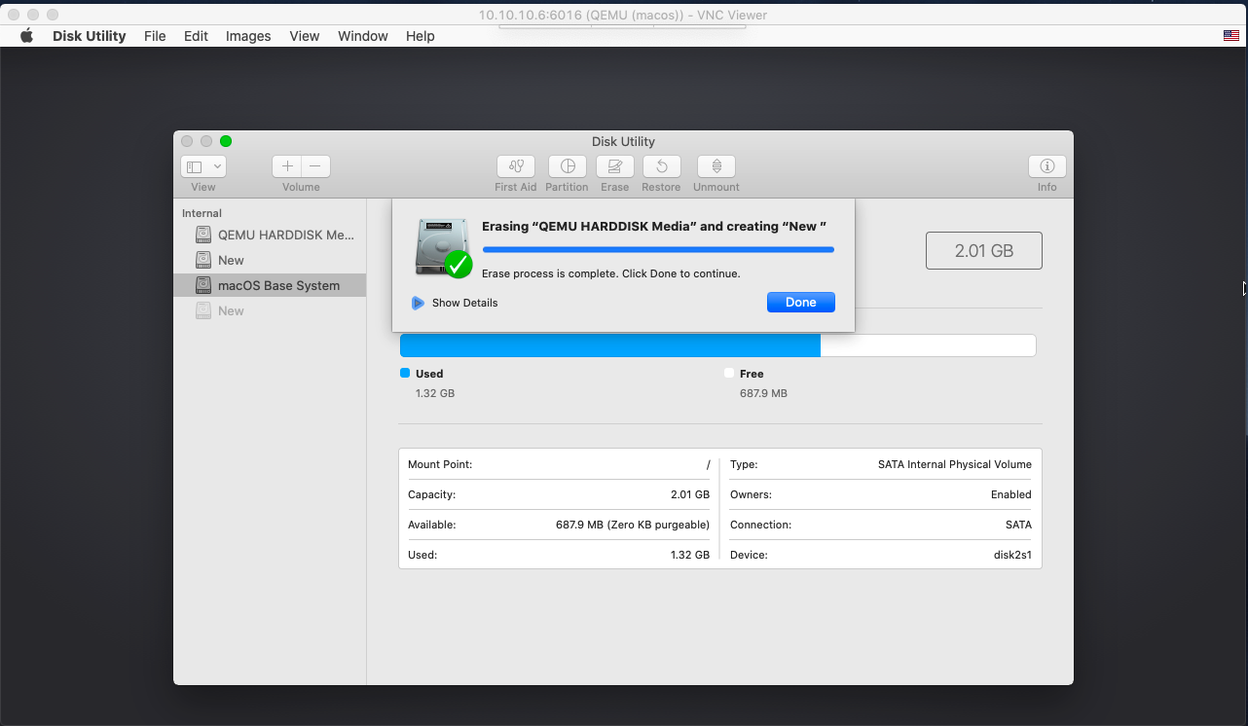Open the View sidebar dropdown

pyautogui.click(x=203, y=166)
